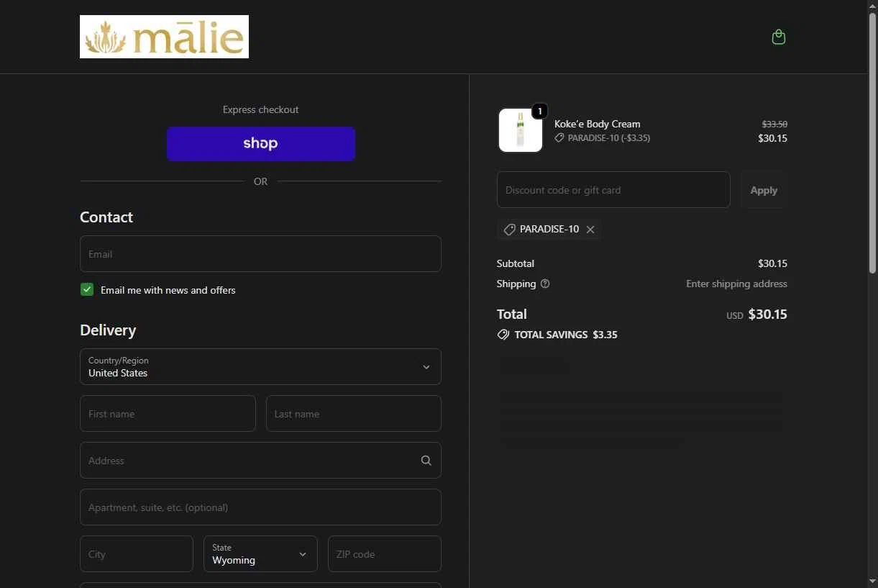The image size is (878, 588).
Task: Open the Country/Region dropdown
Action: (x=260, y=367)
